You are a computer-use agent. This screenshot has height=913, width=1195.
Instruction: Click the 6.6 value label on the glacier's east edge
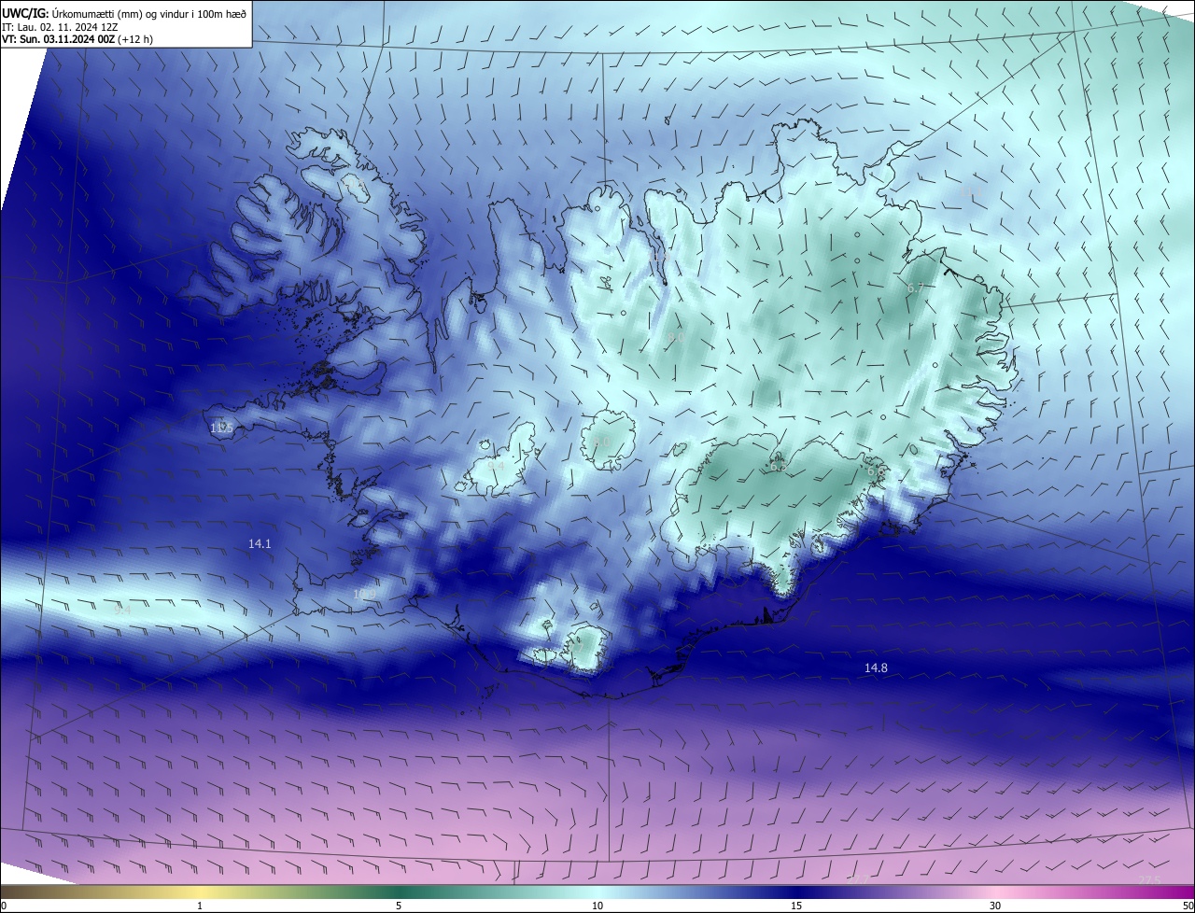coord(876,471)
